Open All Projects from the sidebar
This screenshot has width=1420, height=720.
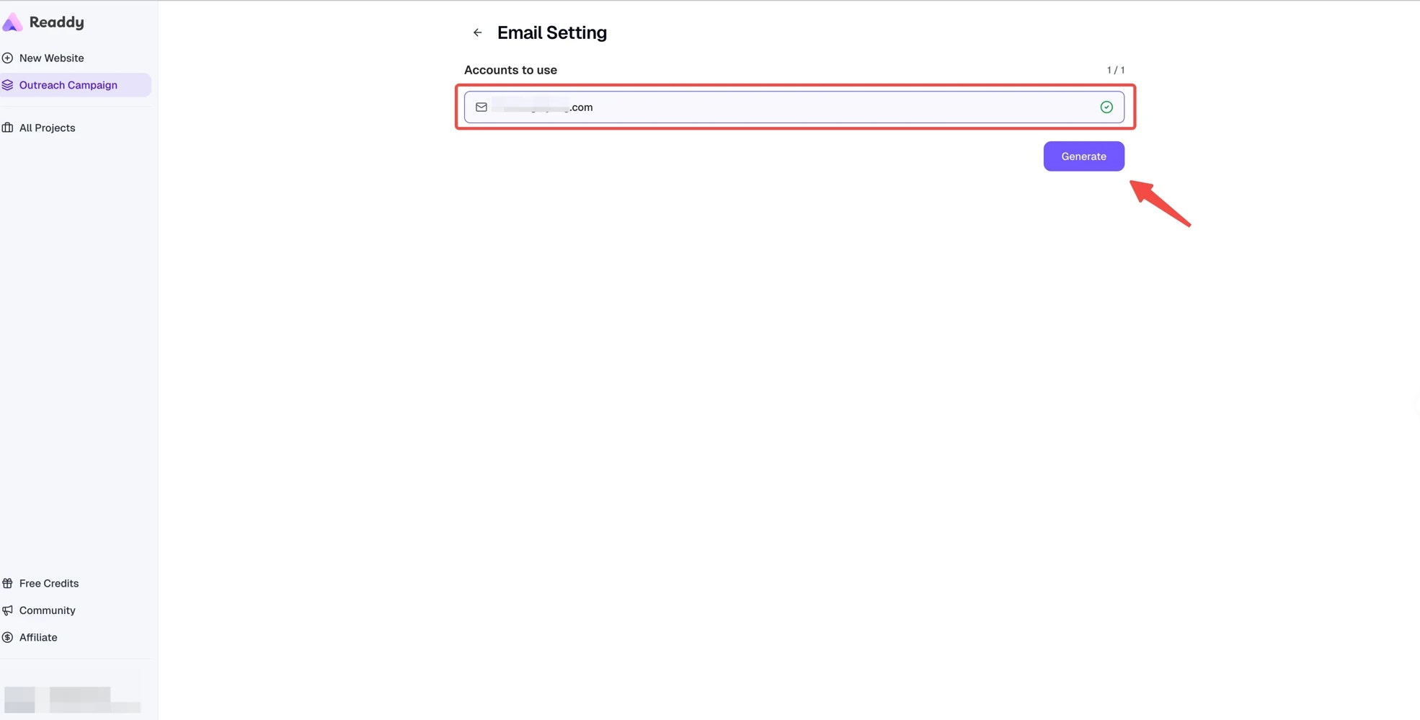point(47,128)
